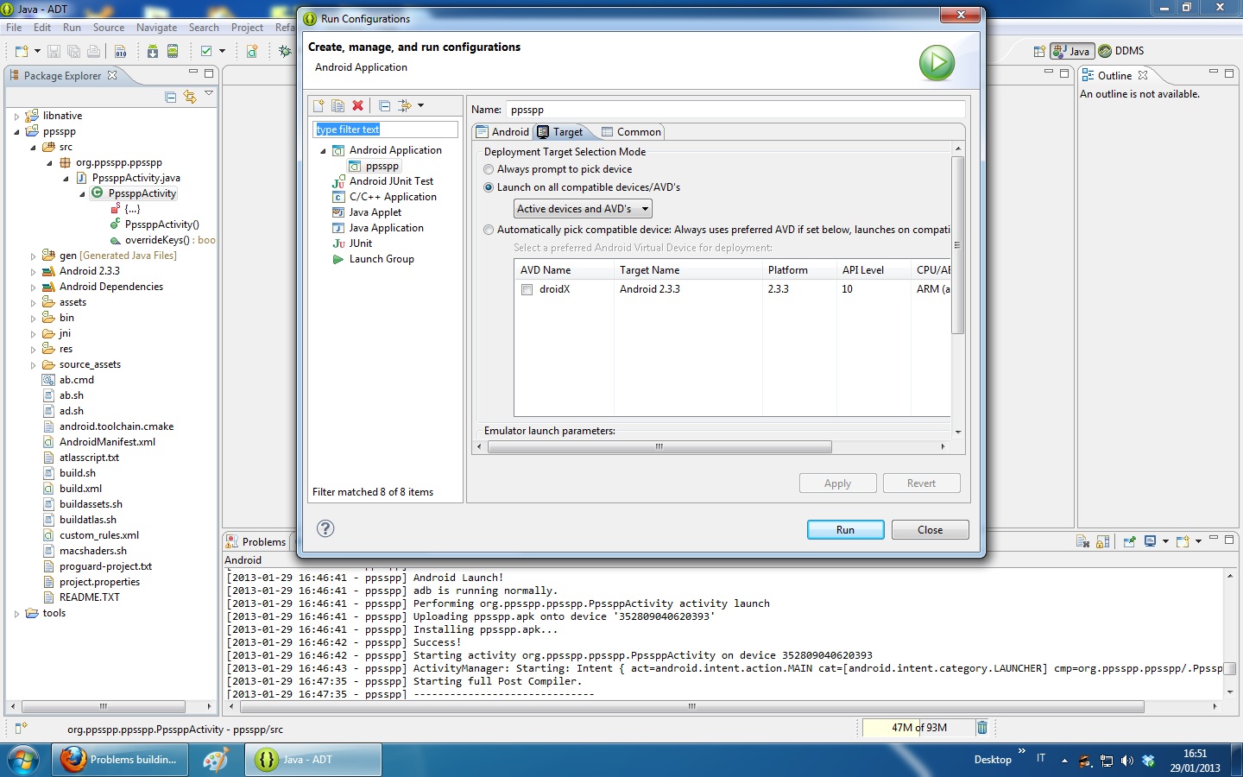Delete launch configuration with red X

pyautogui.click(x=357, y=105)
